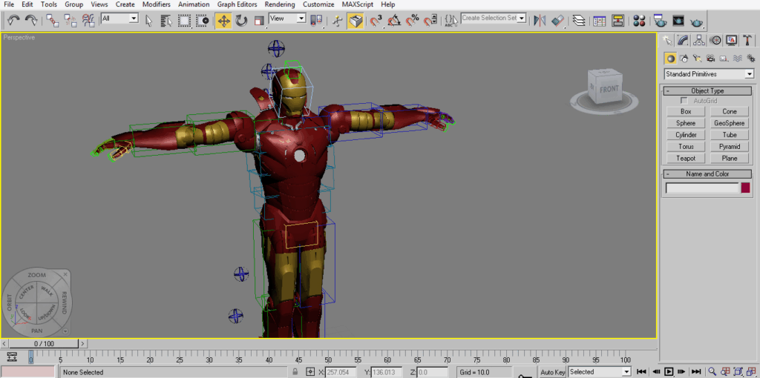Activate the Select and Link tool
760x378 pixels.
(53, 20)
